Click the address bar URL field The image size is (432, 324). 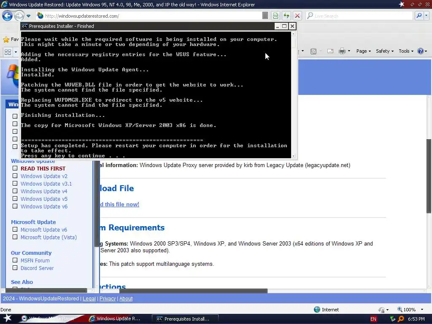(149, 16)
